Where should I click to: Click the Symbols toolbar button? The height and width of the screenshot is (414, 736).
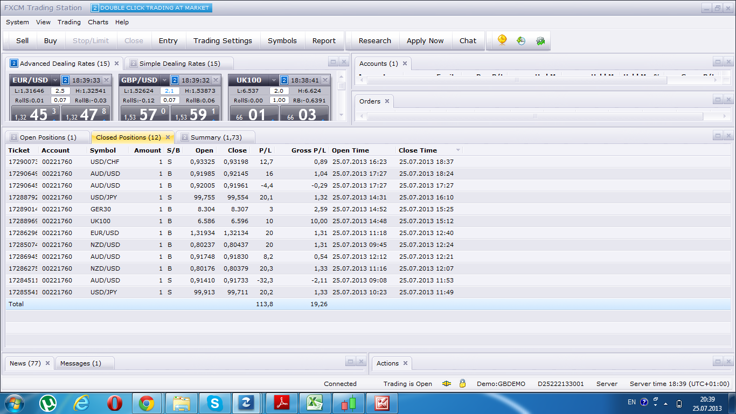pyautogui.click(x=282, y=40)
